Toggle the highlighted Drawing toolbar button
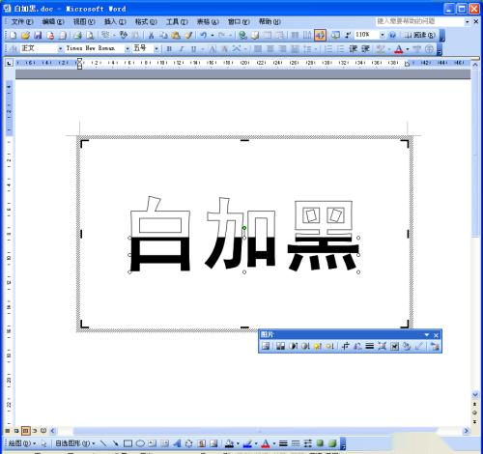 point(320,35)
